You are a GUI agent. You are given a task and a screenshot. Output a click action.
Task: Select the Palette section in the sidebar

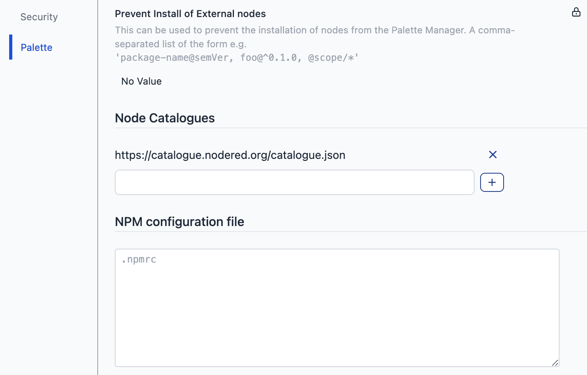(x=37, y=47)
